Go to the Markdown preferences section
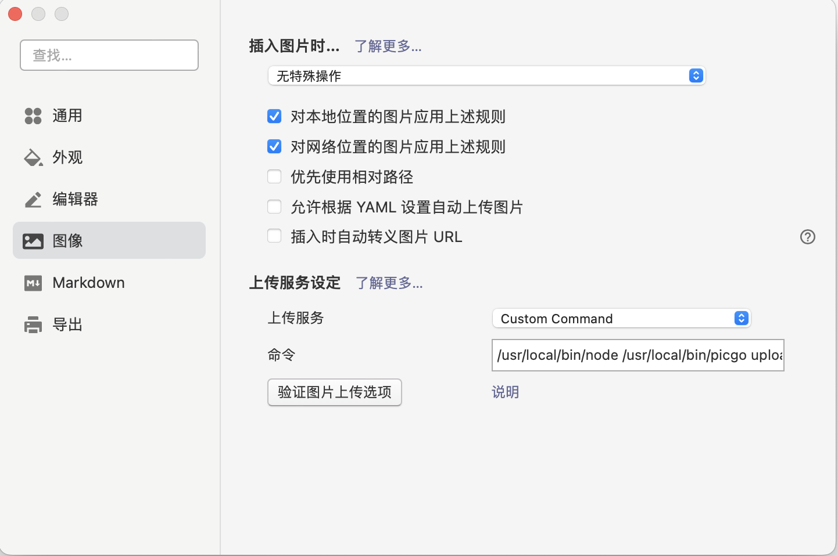Screen dimensions: 838x556 point(109,283)
